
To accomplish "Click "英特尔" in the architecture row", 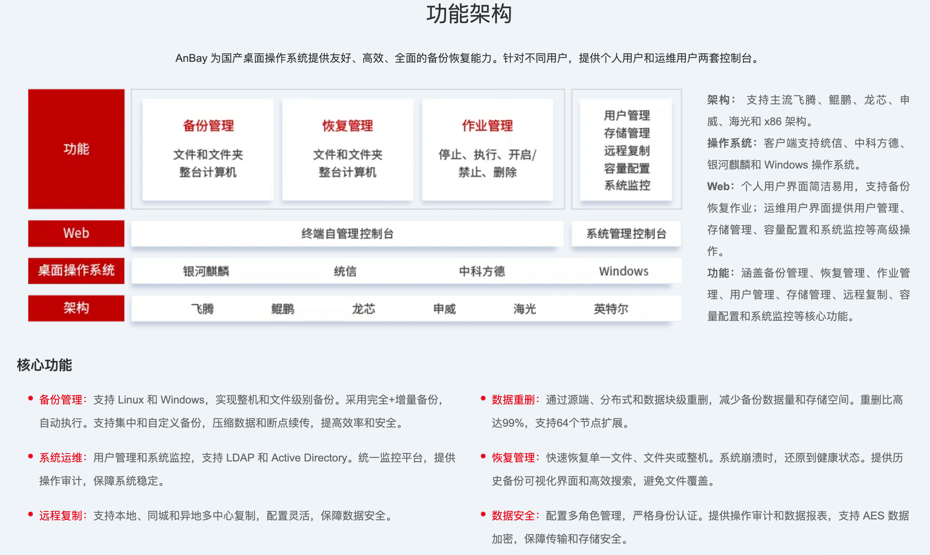I will pyautogui.click(x=611, y=308).
